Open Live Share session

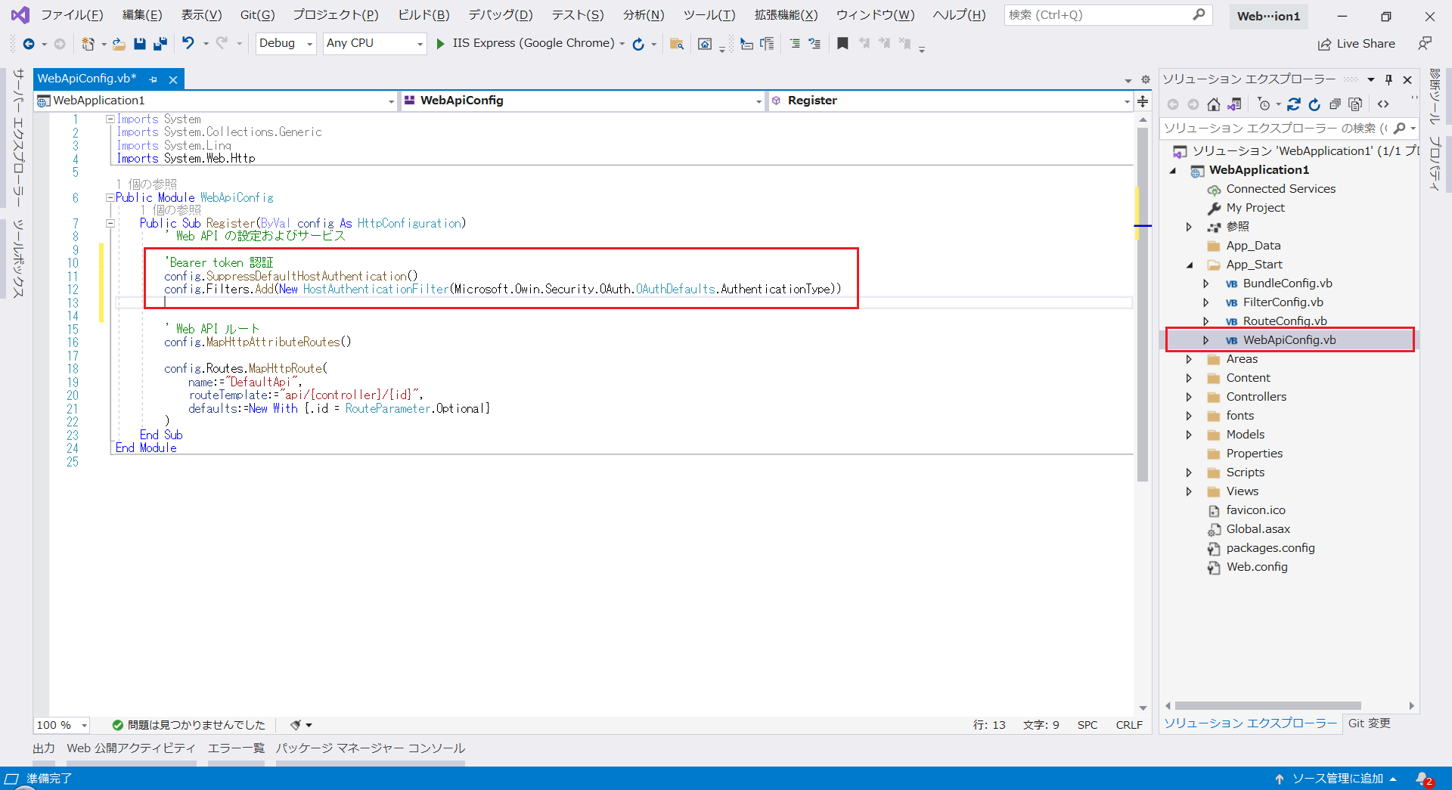tap(1356, 43)
